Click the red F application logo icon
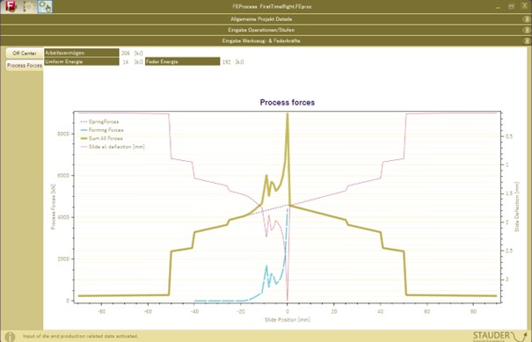Image resolution: width=532 pixels, height=342 pixels. click(x=11, y=6)
